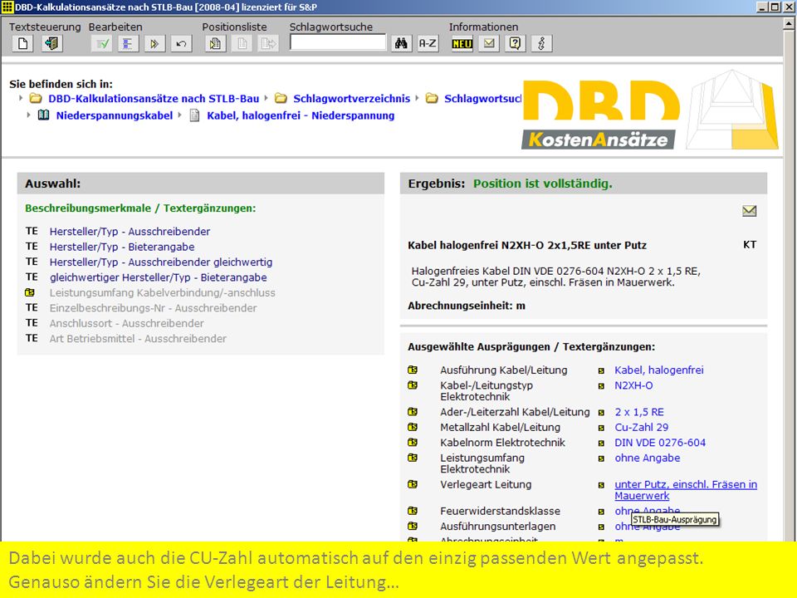797x598 pixels.
Task: Click the green checkmark icon under Bearbeiten
Action: [101, 44]
